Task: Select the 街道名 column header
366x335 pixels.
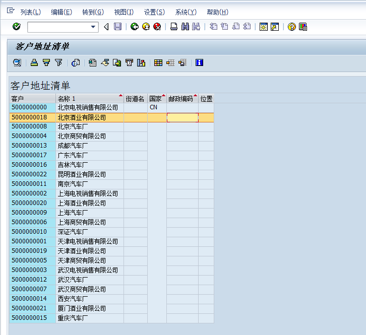Action: click(x=136, y=99)
